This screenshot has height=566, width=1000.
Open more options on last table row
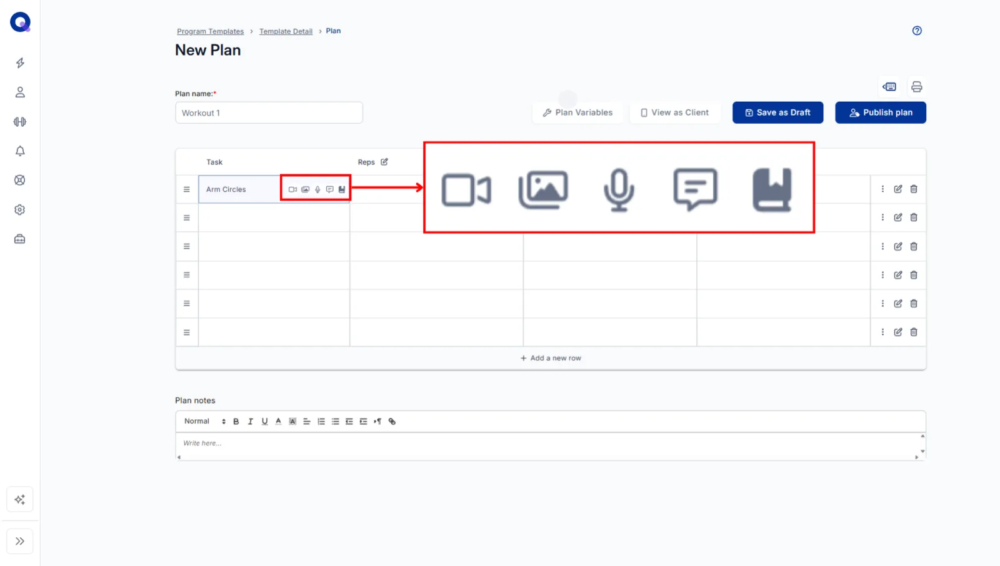coord(882,332)
